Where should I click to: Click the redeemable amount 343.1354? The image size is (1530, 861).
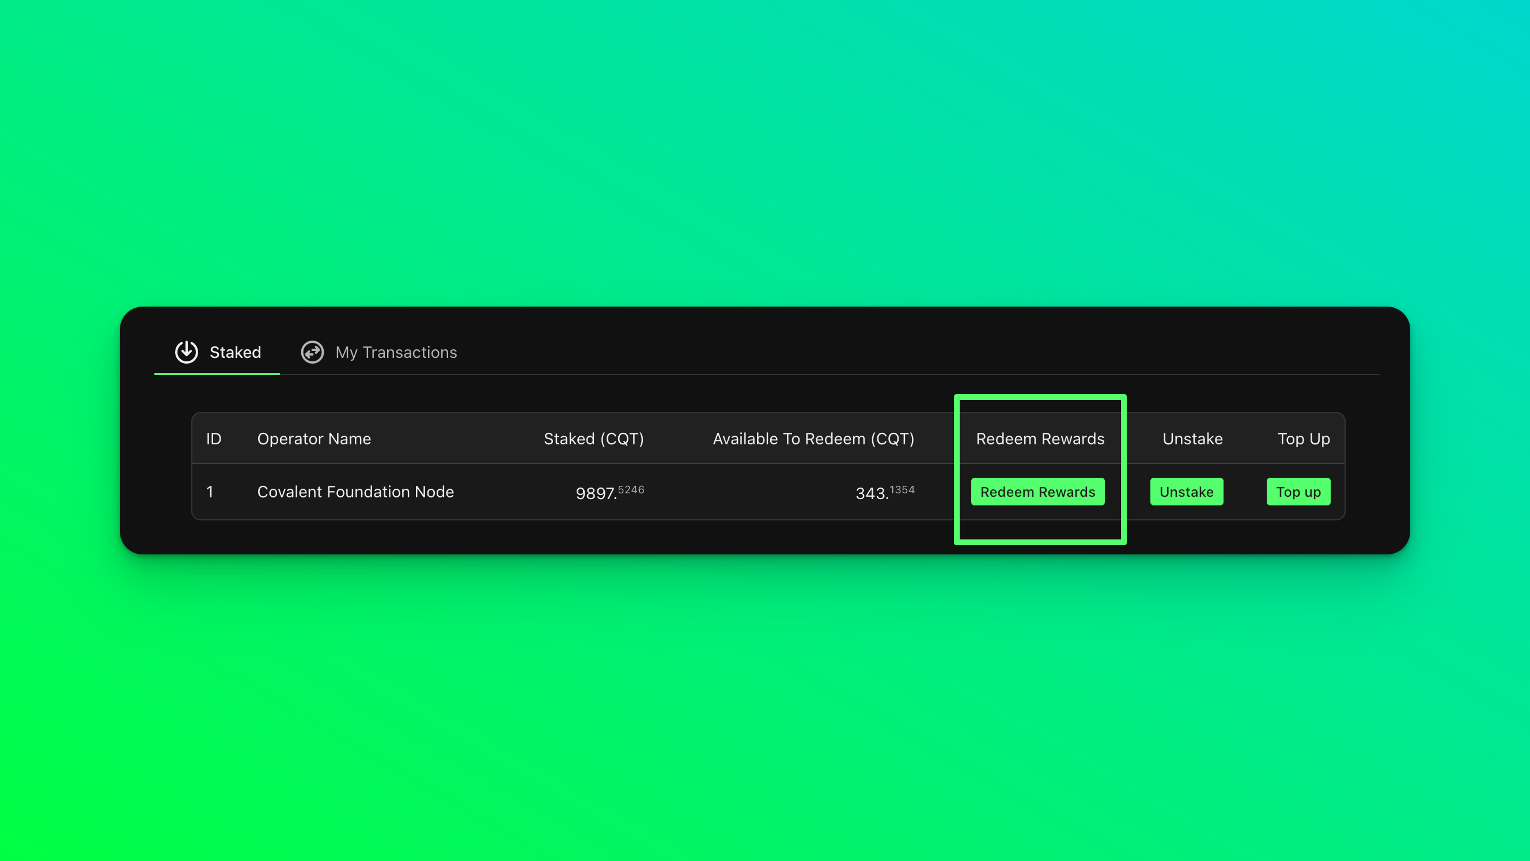click(885, 493)
